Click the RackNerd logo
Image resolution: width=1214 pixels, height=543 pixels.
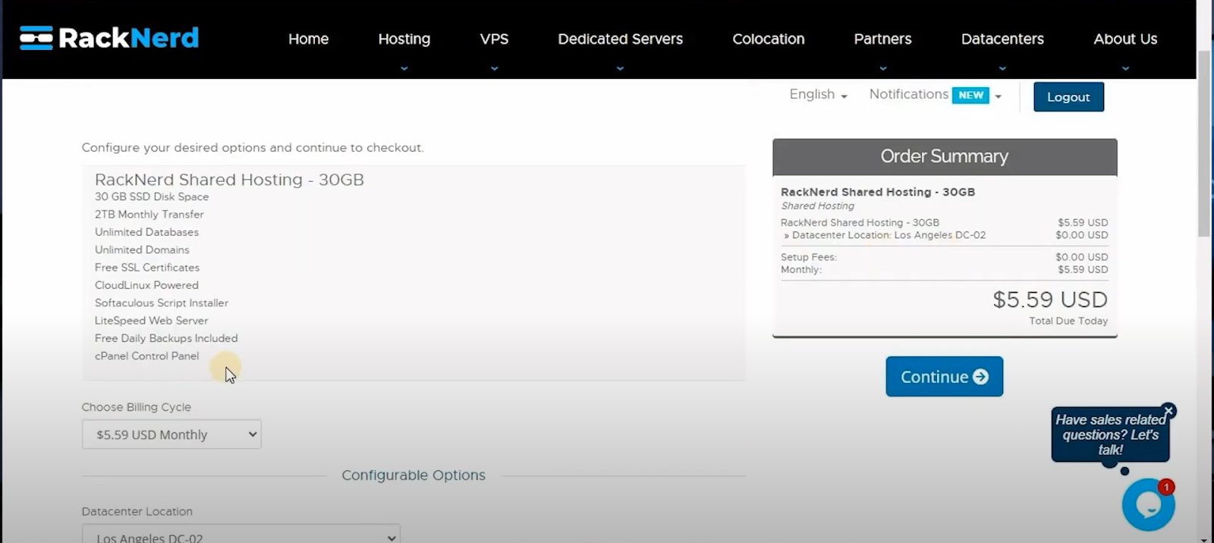[x=109, y=38]
